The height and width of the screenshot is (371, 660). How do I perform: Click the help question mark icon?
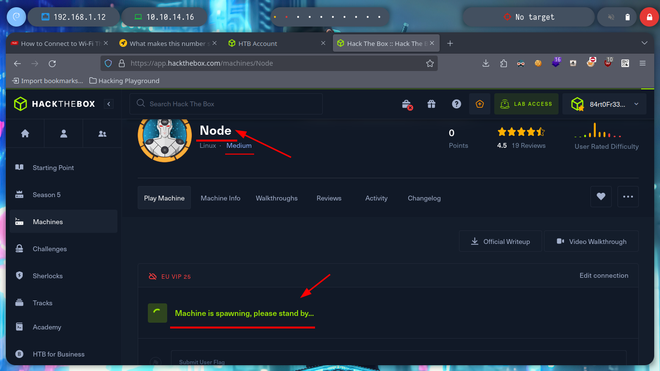[x=456, y=104]
